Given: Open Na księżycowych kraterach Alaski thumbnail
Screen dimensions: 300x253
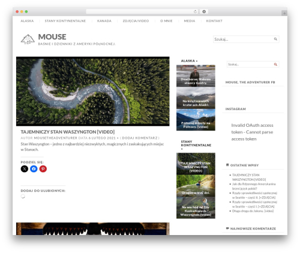Looking at the screenshot, I should [x=196, y=98].
